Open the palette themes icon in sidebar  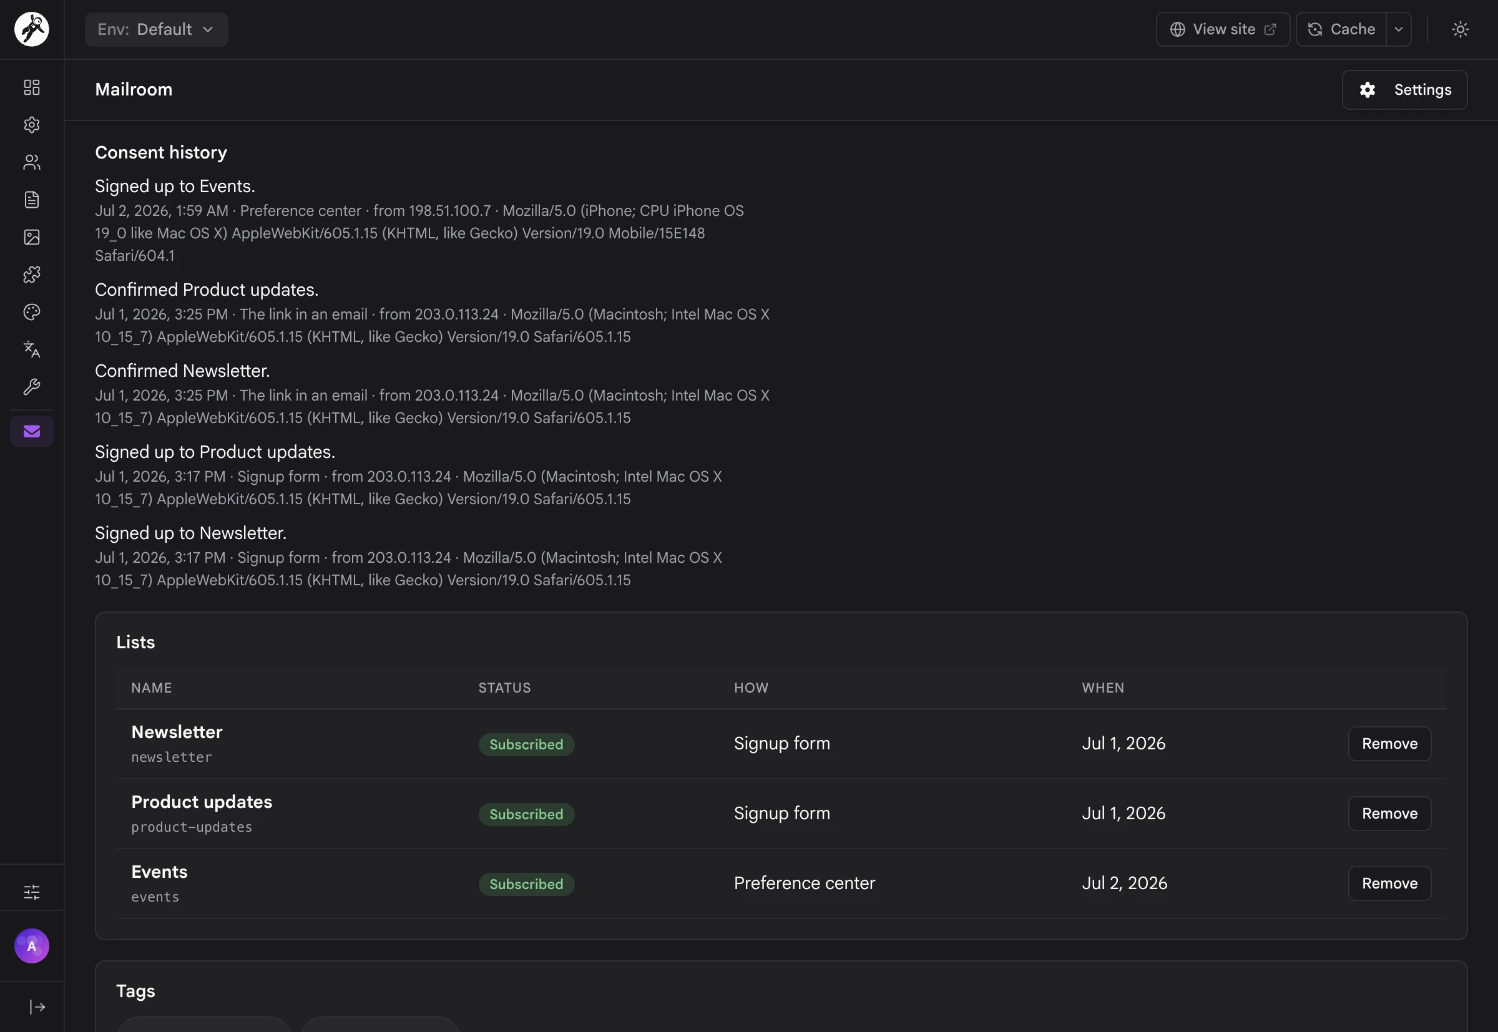coord(32,313)
